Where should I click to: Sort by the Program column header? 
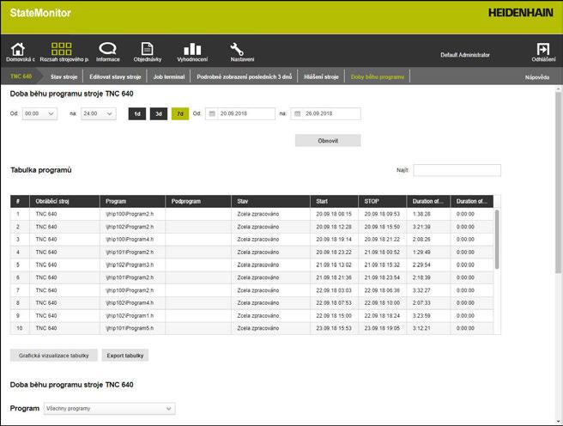coord(132,202)
